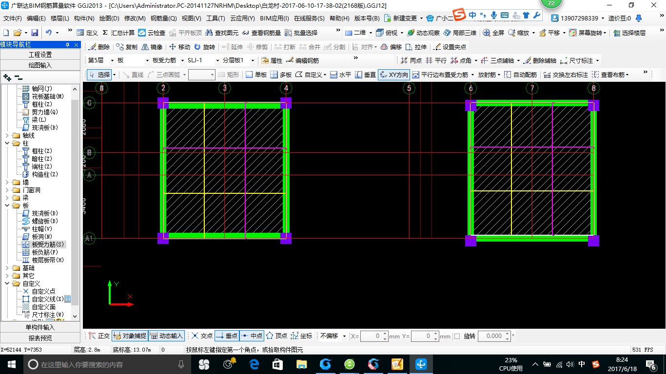
Task: Open 查看钢筋量 rebar quantity viewer
Action: point(261,33)
